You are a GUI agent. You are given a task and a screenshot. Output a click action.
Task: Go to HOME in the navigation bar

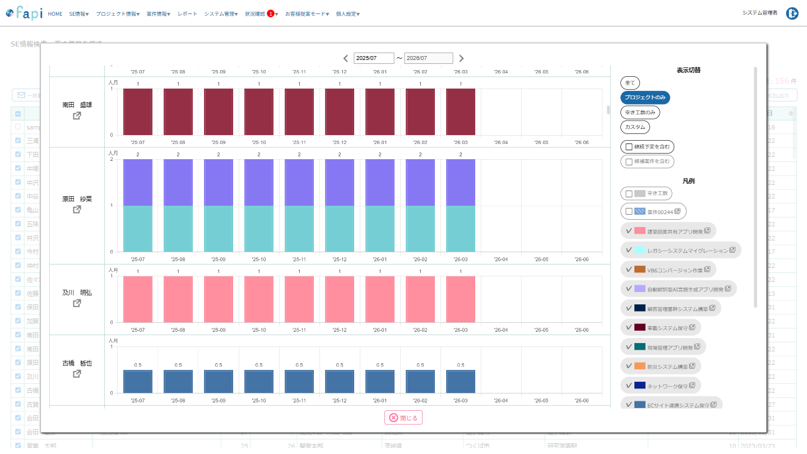(55, 14)
